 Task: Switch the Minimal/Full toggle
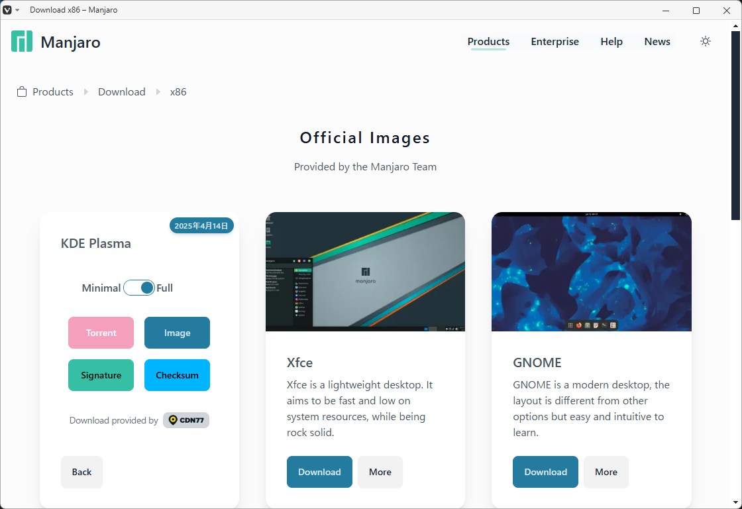click(138, 288)
